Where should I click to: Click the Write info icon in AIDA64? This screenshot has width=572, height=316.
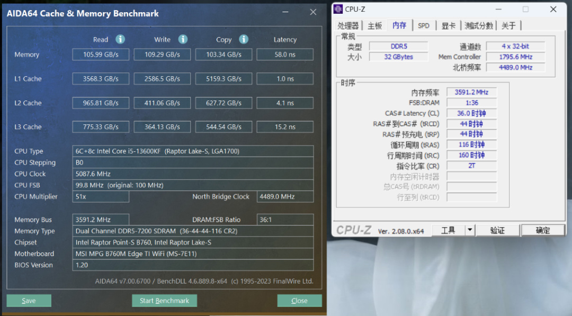(183, 39)
